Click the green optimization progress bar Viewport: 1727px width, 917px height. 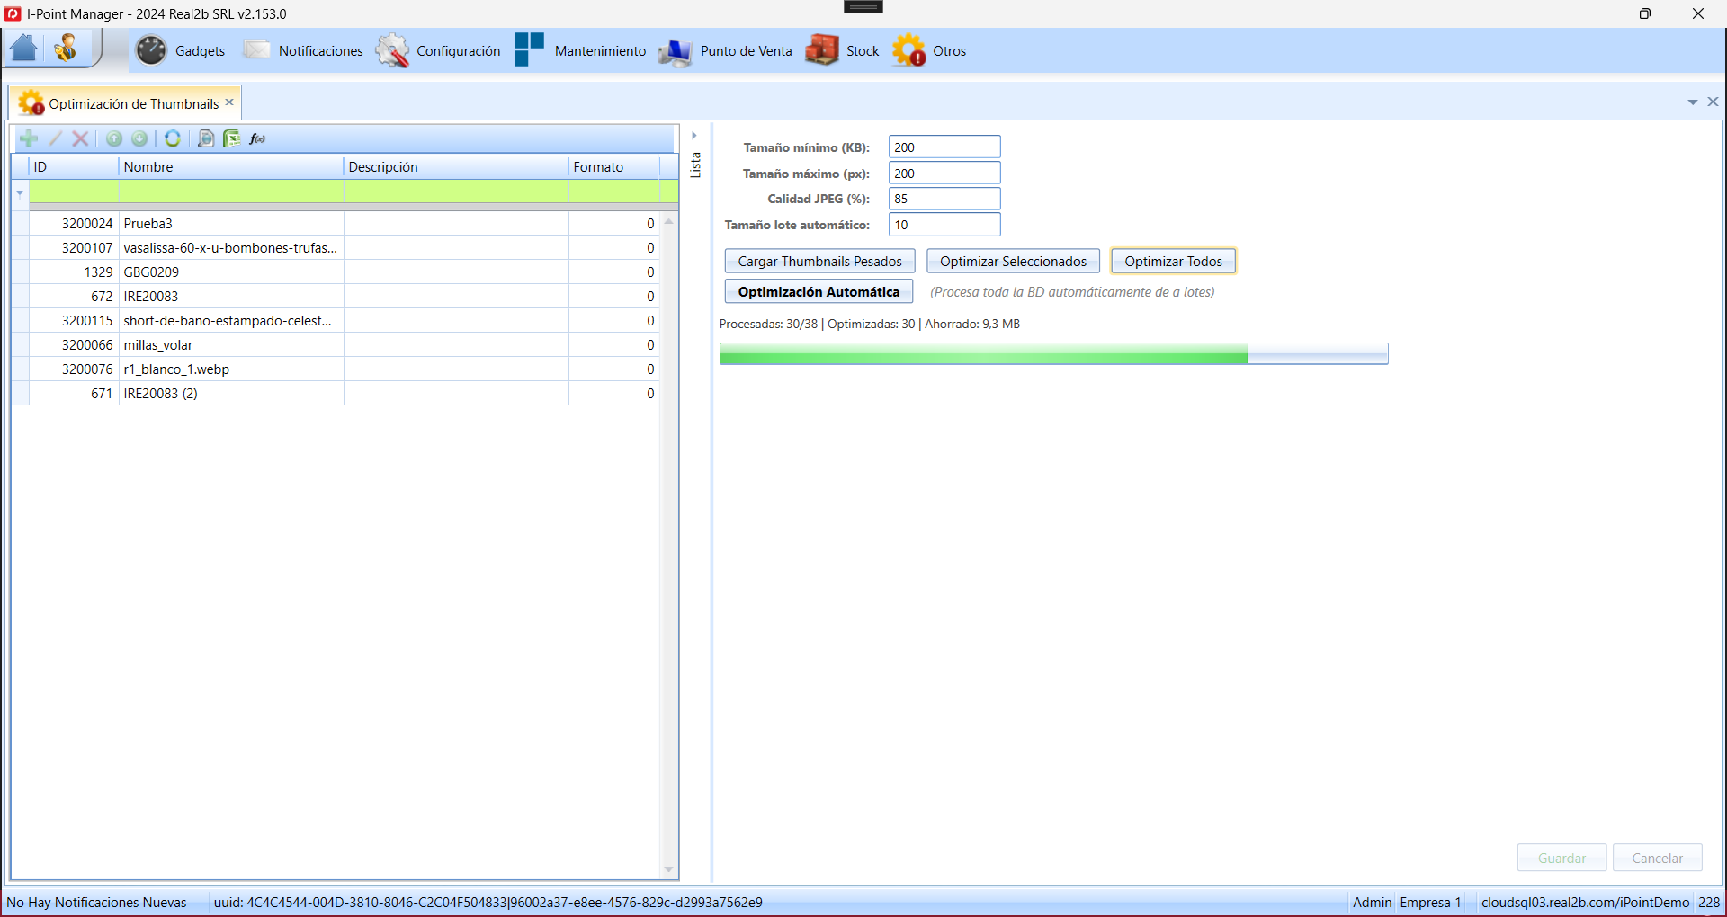tap(1053, 354)
